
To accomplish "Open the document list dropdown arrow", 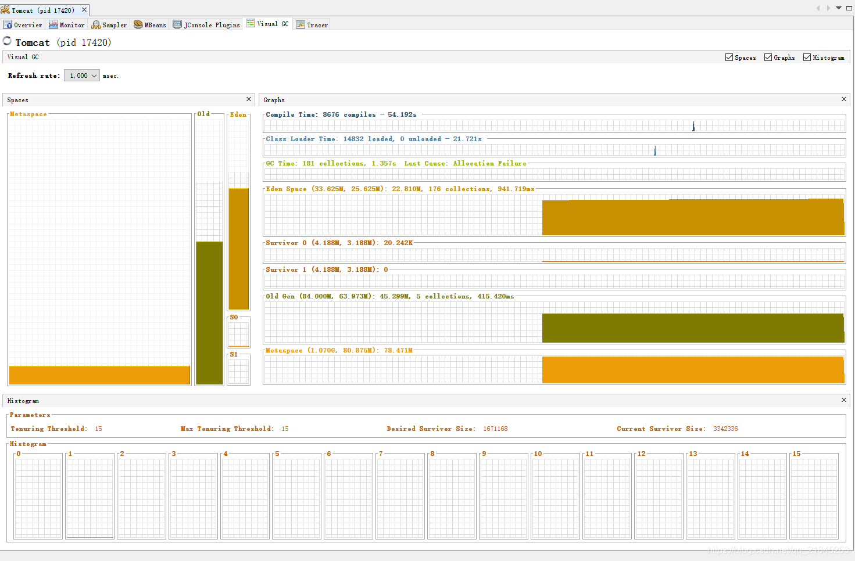I will click(839, 8).
